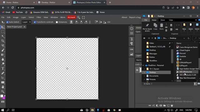Open the Filter menu
Viewport: 200px width, 112px height.
[39, 17]
